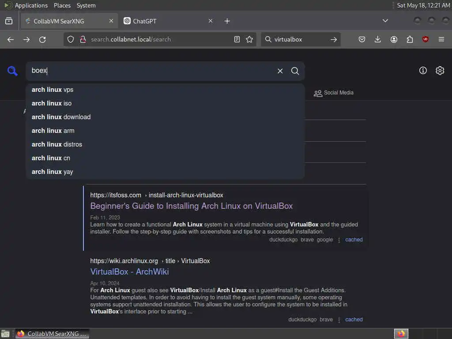Submit virtualbox search with the arrow icon
Viewport: 452px width, 339px height.
(334, 39)
